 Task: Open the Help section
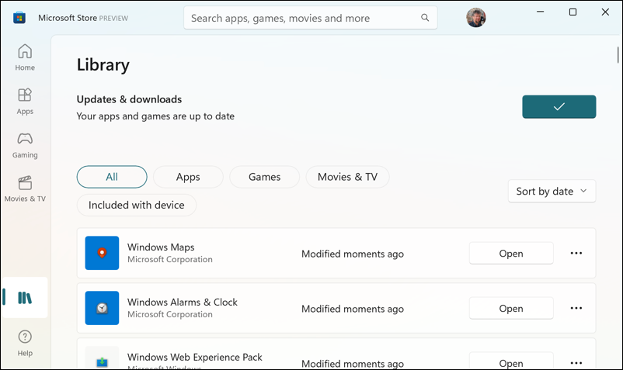(25, 343)
